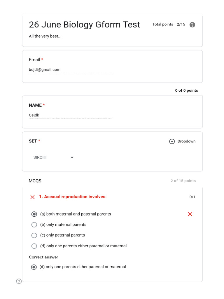Click the red X next to option (a)
This screenshot has height=299, width=224.
pyautogui.click(x=190, y=214)
